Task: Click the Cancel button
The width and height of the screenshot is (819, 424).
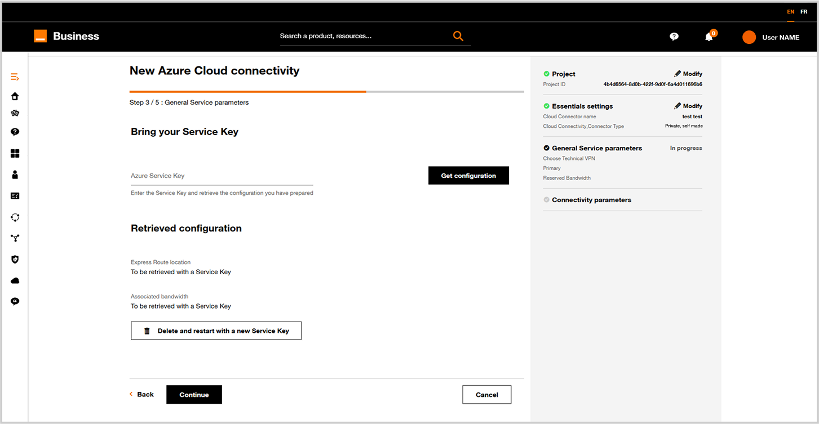Action: pyautogui.click(x=486, y=395)
